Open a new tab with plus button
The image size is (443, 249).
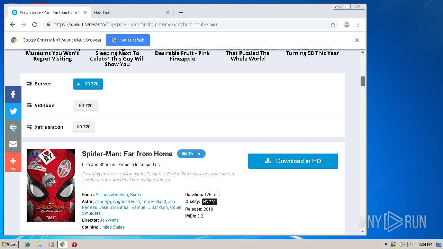pyautogui.click(x=181, y=12)
